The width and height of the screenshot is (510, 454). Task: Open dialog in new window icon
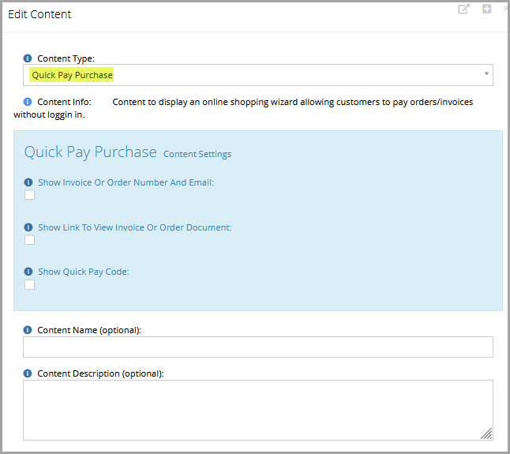pos(463,9)
